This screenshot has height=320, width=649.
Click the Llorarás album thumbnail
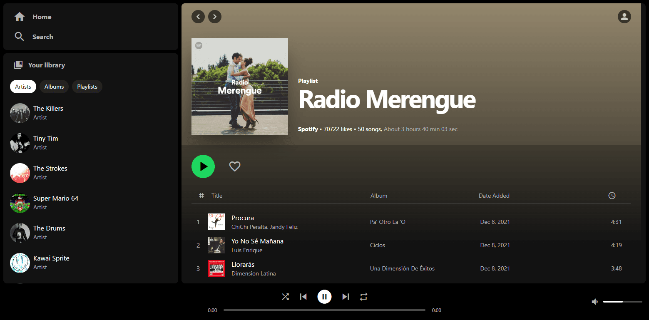pyautogui.click(x=216, y=268)
